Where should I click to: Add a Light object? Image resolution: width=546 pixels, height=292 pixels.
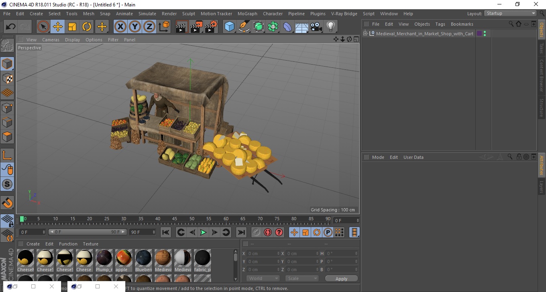coord(330,27)
